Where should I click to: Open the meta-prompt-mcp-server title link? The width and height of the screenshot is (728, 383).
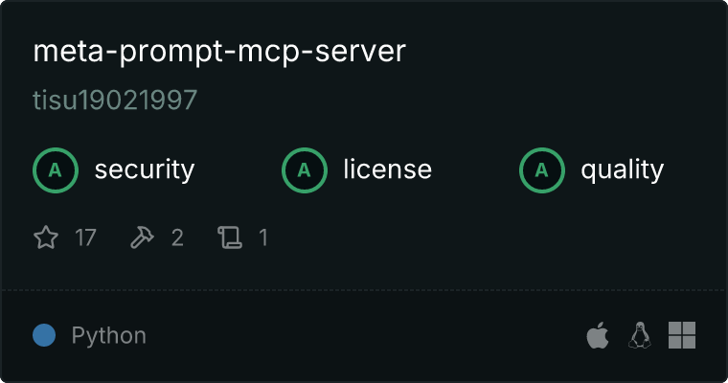(219, 51)
